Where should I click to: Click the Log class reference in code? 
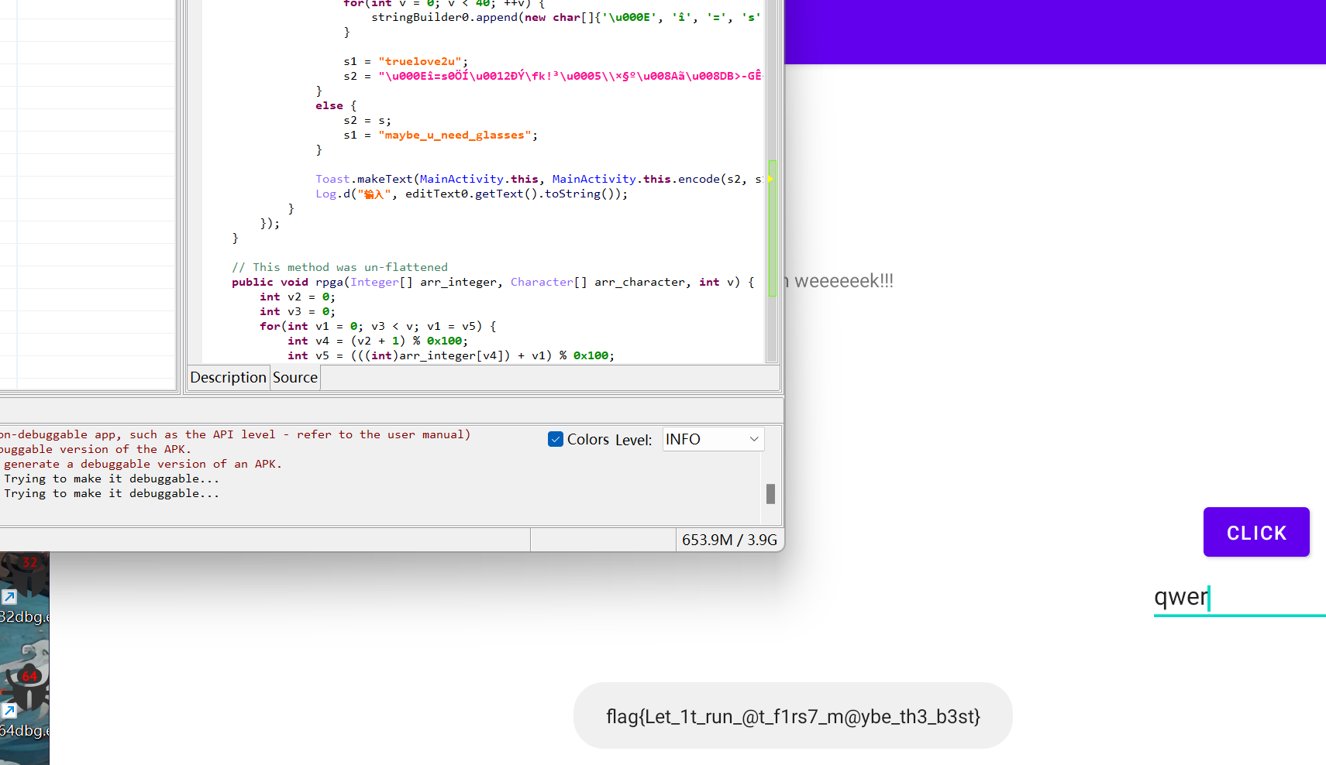tap(325, 194)
